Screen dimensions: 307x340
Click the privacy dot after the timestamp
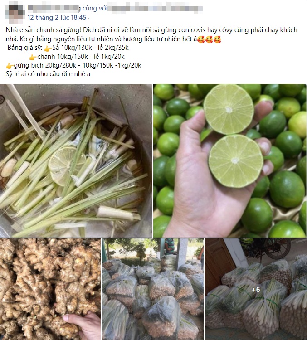(89, 18)
